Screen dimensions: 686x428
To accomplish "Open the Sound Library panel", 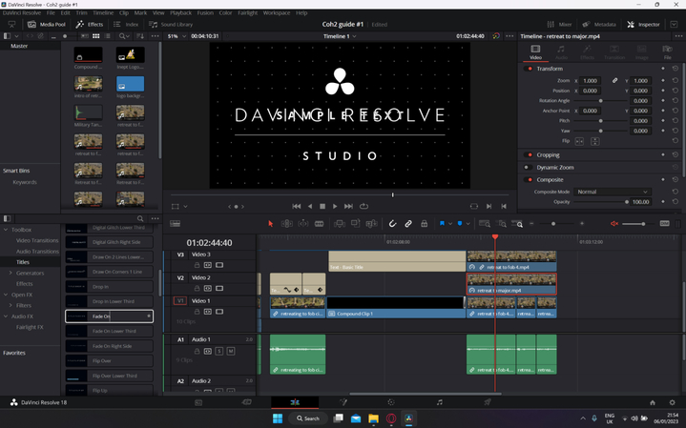I will click(171, 25).
